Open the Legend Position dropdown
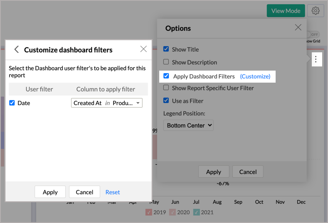 188,125
